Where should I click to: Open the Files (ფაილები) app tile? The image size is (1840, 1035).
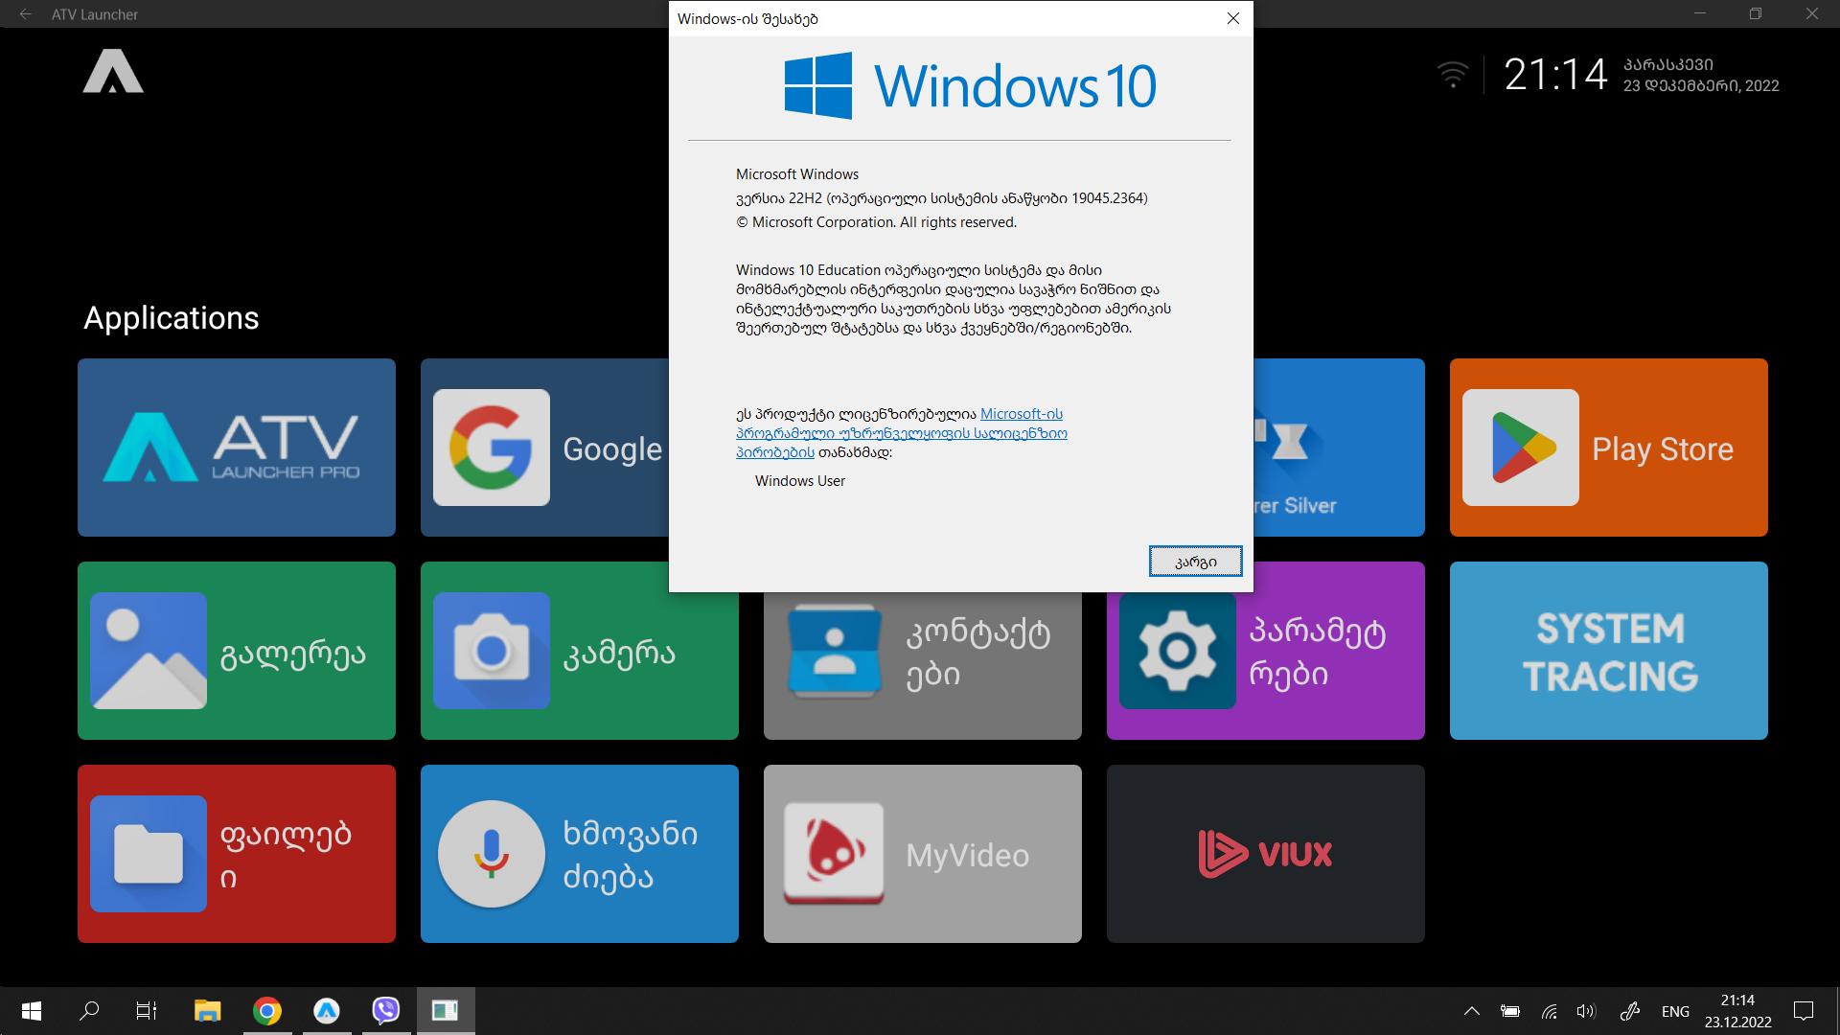236,854
